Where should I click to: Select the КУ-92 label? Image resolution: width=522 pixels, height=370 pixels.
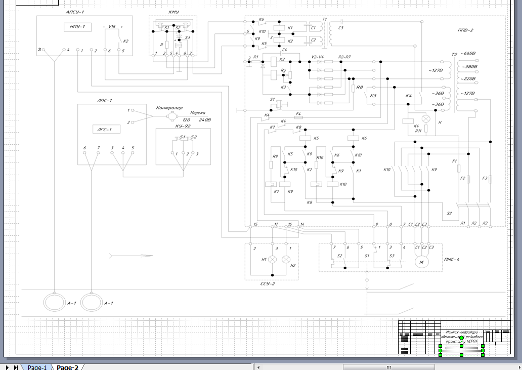[x=183, y=126]
